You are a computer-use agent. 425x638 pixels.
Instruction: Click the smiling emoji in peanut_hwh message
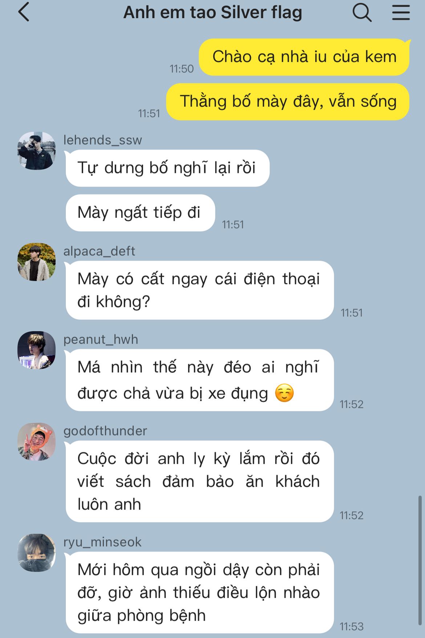tap(284, 393)
